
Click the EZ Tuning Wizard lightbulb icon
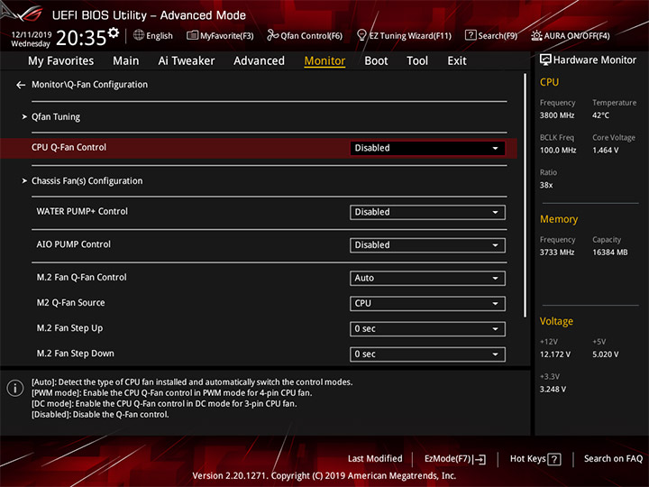click(x=361, y=35)
